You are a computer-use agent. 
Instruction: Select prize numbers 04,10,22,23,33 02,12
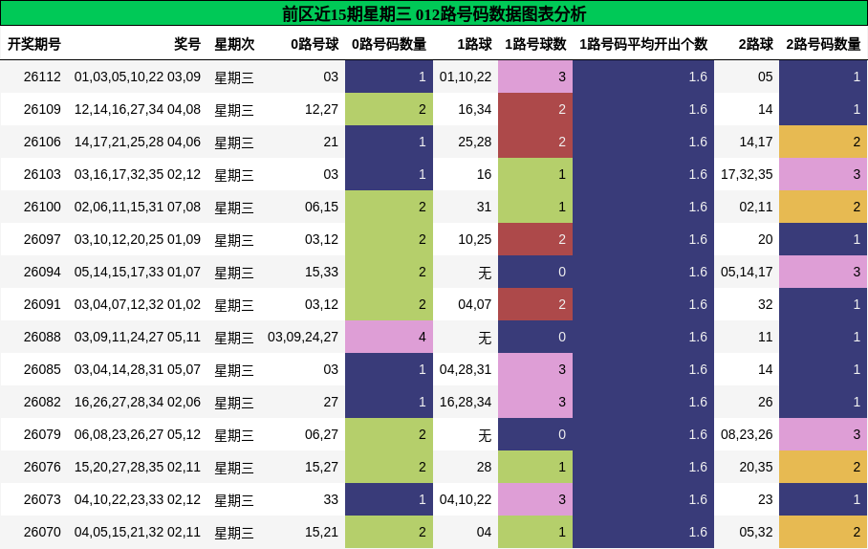(x=138, y=499)
